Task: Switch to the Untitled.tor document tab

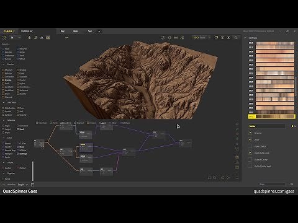Action: coord(27,31)
